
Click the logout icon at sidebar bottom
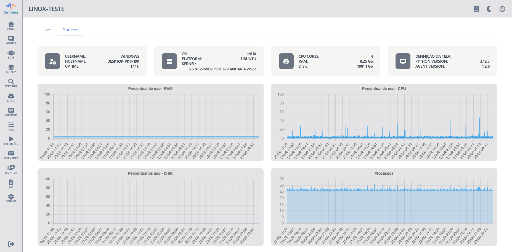[x=11, y=244]
